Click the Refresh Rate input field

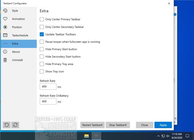[x=48, y=86]
